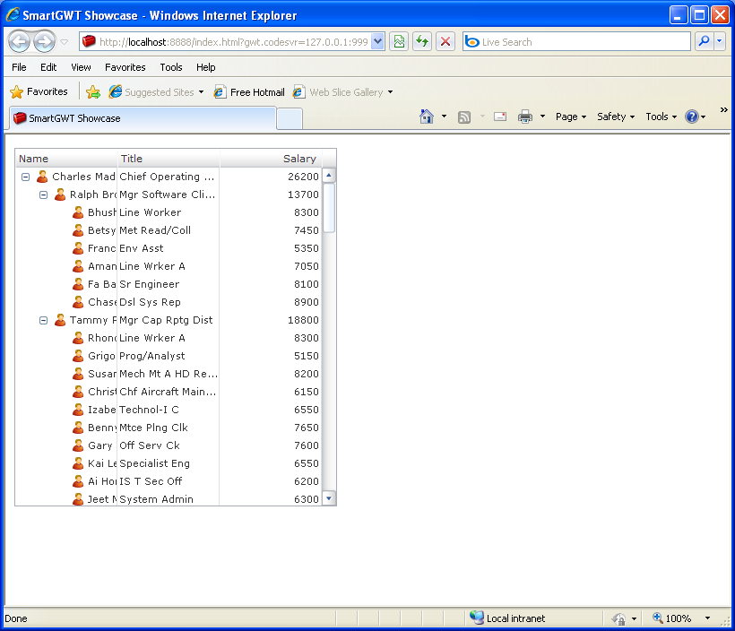This screenshot has height=631, width=735.
Task: Click person icon for Ralph Br
Action: (x=60, y=194)
